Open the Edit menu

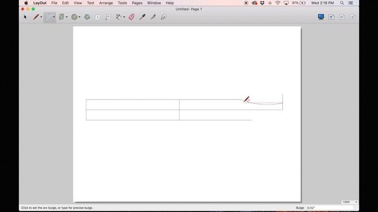point(66,3)
